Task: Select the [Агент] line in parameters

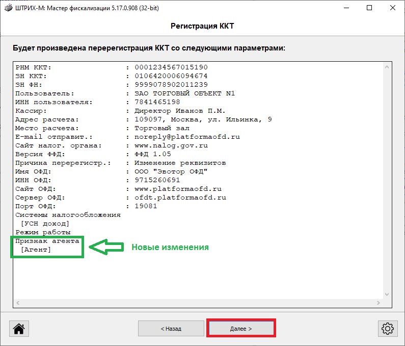Action: pyautogui.click(x=36, y=250)
